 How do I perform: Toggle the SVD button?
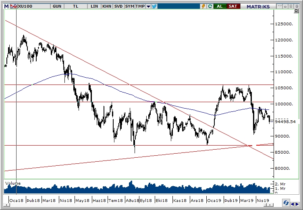click(118, 6)
